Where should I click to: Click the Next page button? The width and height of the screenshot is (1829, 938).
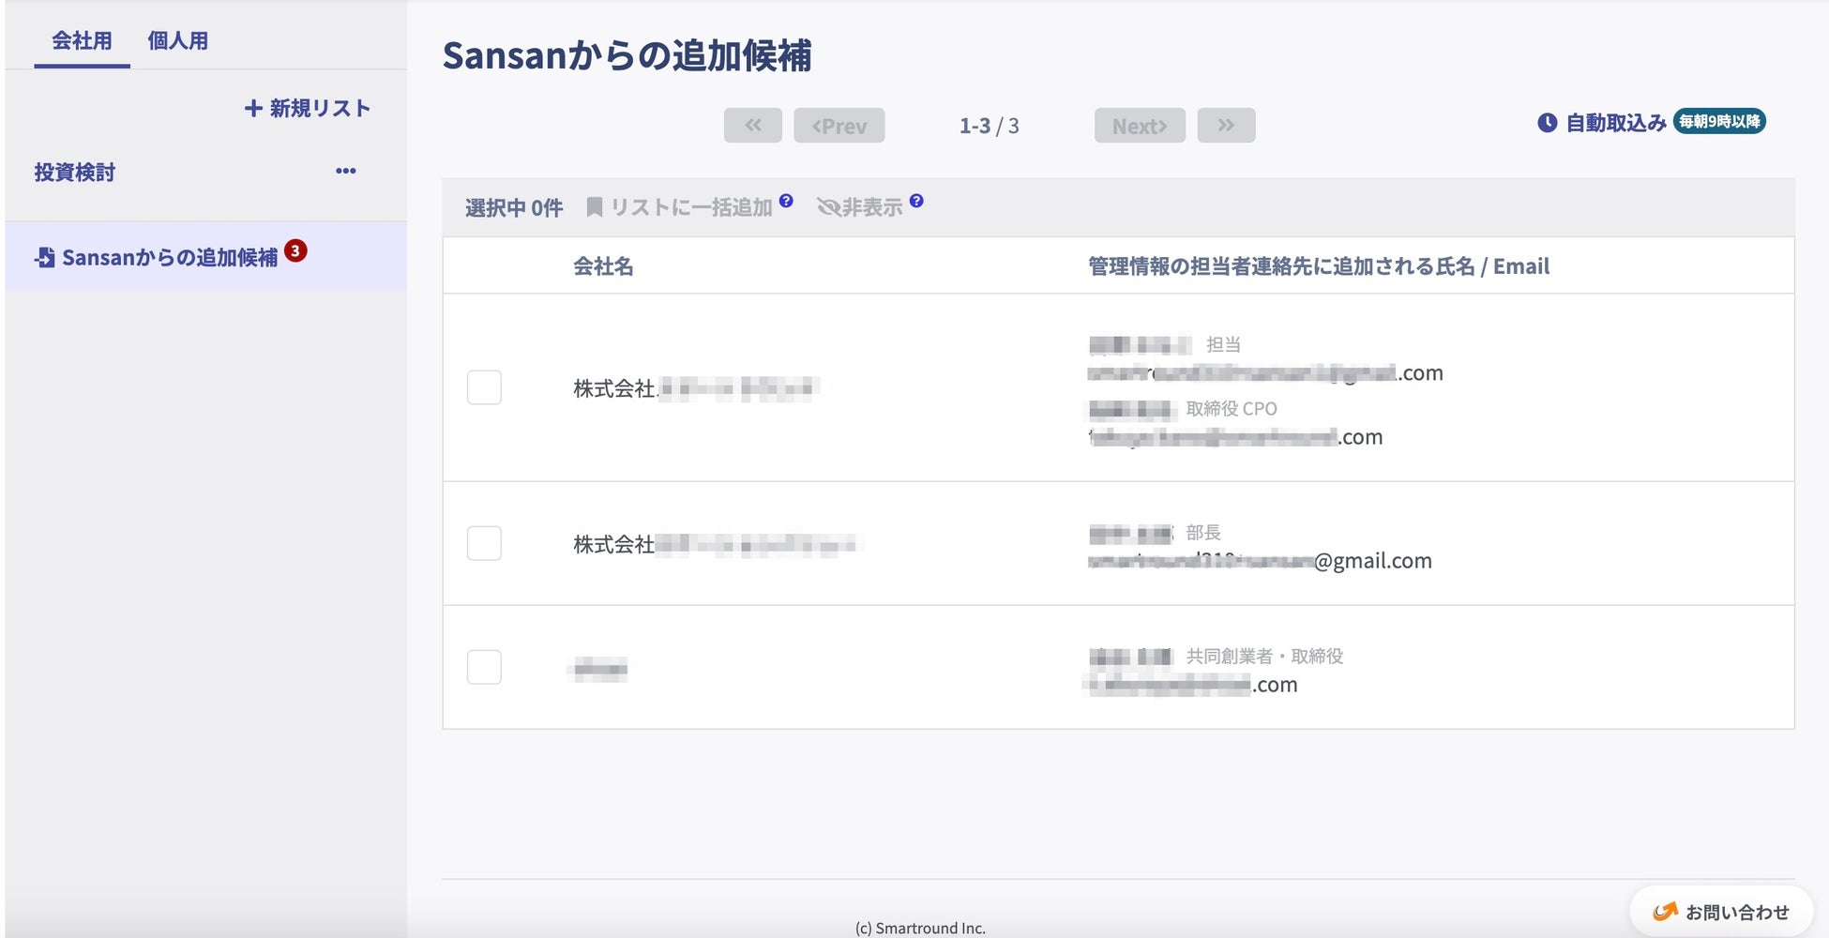1140,126
